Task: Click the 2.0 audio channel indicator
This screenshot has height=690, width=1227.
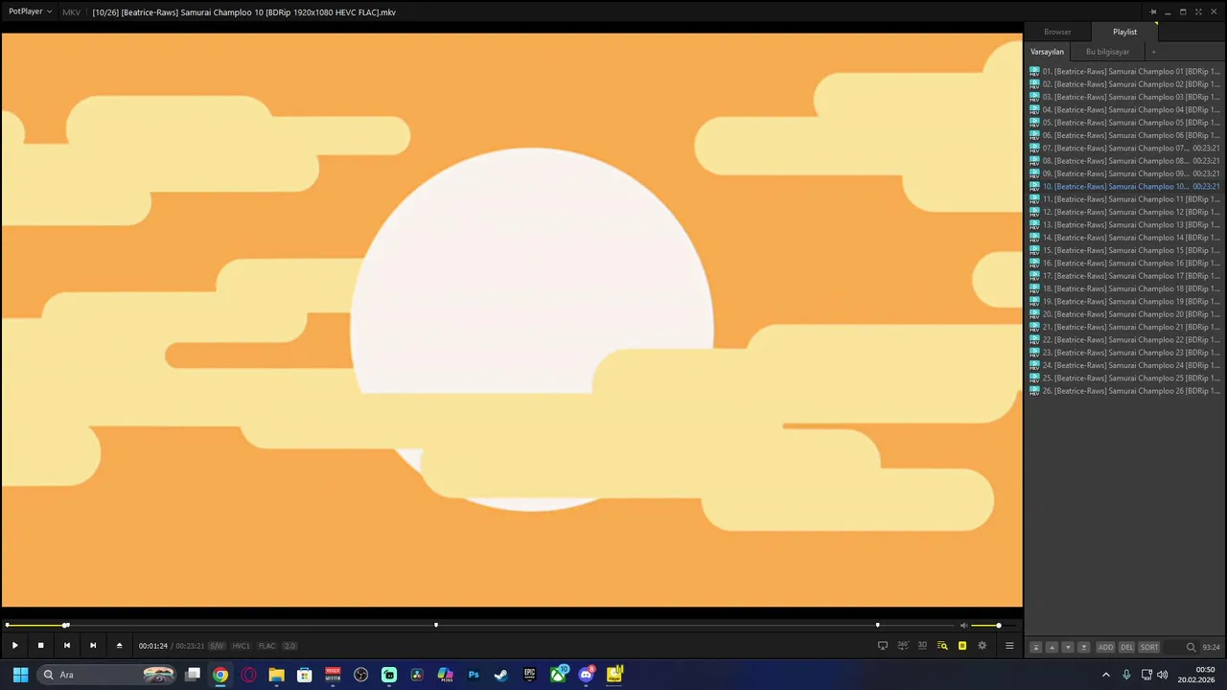Action: click(289, 646)
